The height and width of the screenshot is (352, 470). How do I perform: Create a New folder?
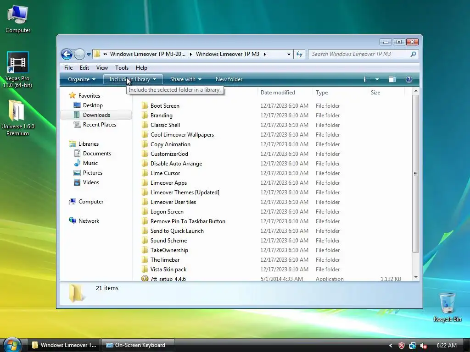pos(229,79)
